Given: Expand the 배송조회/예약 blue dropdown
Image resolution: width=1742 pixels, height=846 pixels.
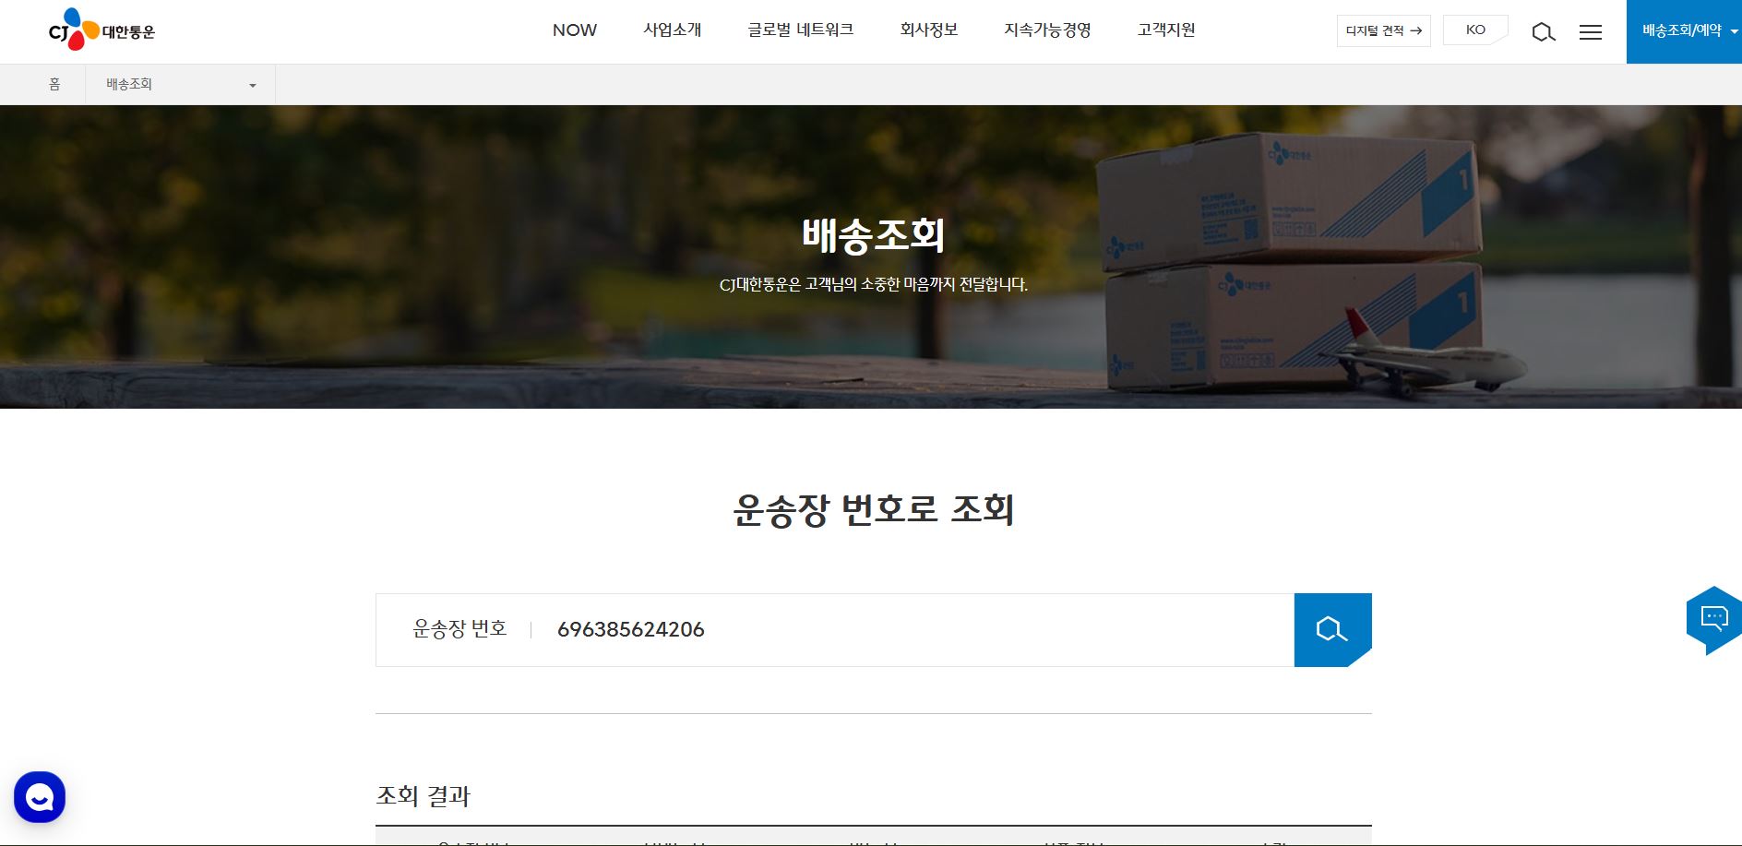Looking at the screenshot, I should pos(1683,31).
